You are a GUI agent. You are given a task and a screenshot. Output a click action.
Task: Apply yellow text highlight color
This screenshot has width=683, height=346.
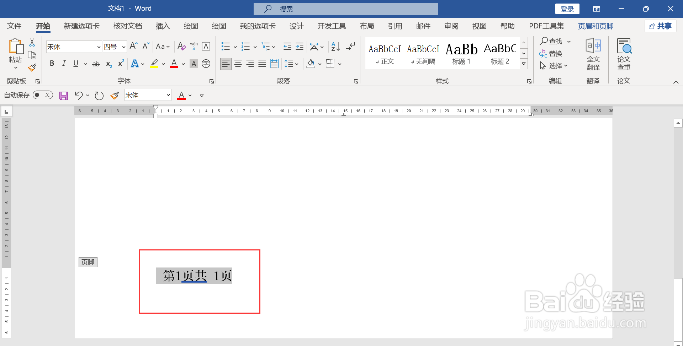click(154, 64)
